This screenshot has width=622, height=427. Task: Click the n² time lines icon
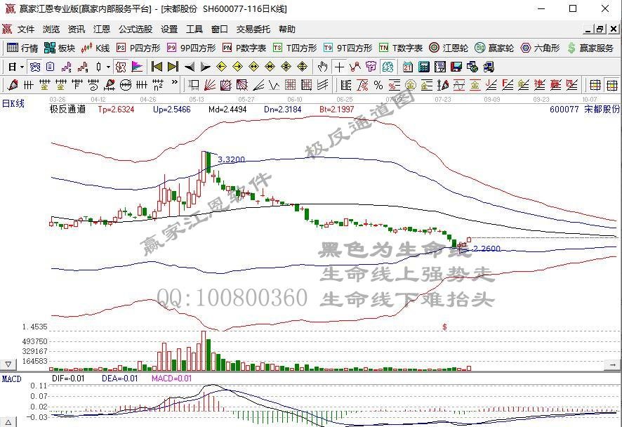click(158, 85)
